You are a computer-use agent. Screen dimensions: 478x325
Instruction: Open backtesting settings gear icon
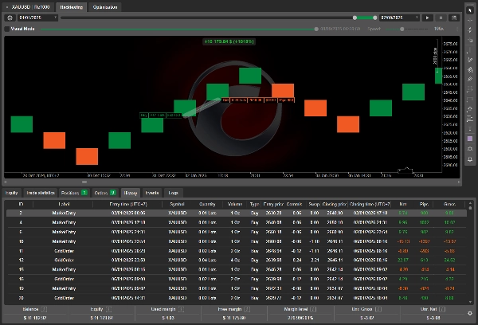coord(10,17)
